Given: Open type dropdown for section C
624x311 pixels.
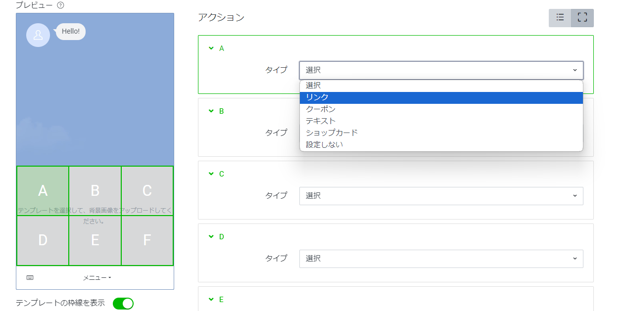Looking at the screenshot, I should pyautogui.click(x=441, y=196).
